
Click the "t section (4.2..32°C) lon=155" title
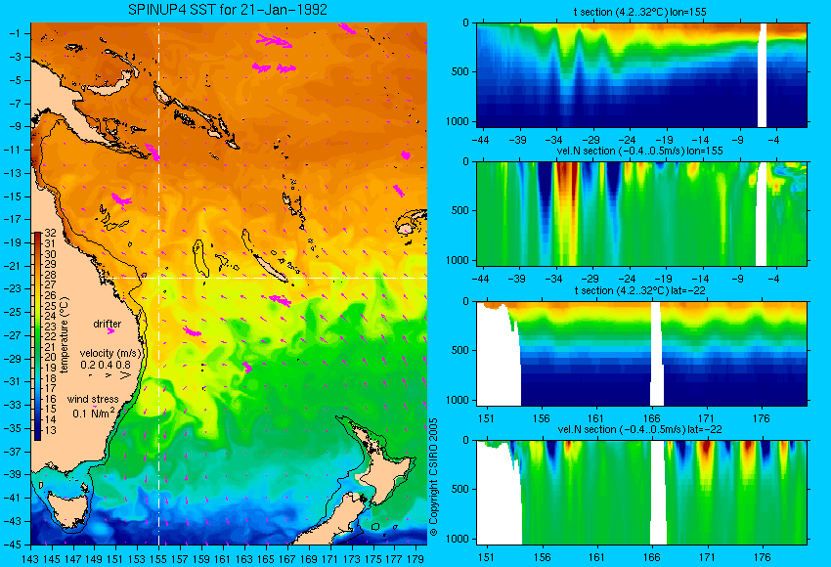pos(639,12)
